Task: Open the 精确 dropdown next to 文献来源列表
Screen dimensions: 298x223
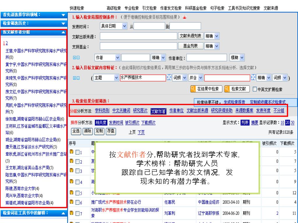Action: pyautogui.click(x=212, y=36)
